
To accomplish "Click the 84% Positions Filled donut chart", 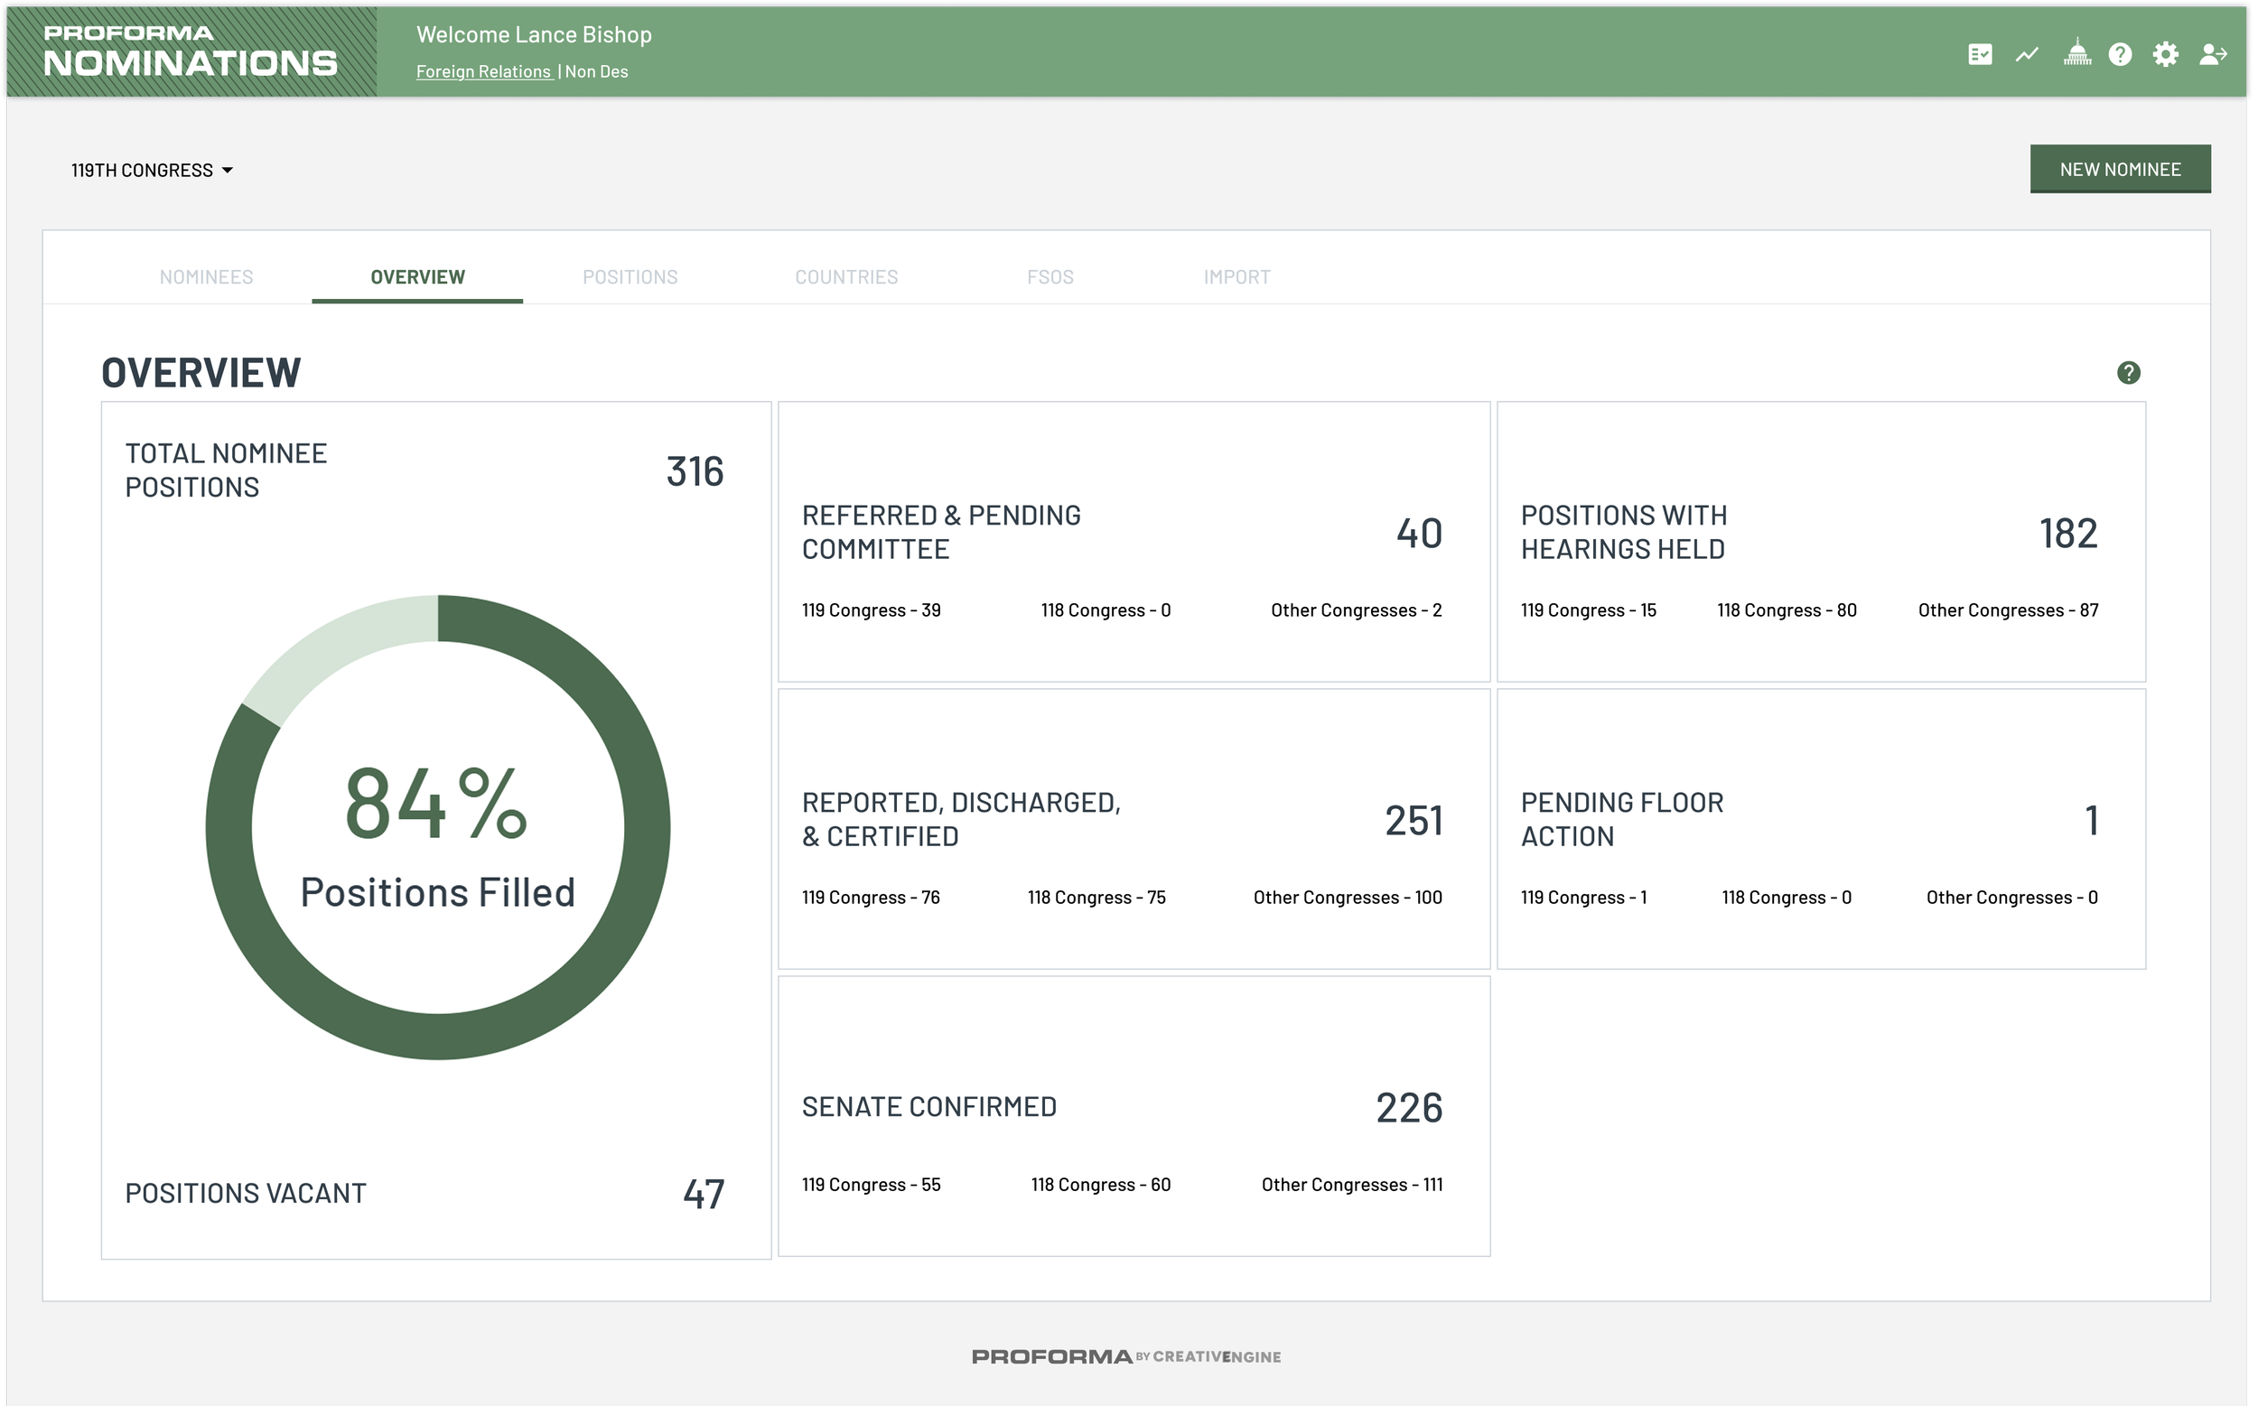I will click(x=437, y=826).
